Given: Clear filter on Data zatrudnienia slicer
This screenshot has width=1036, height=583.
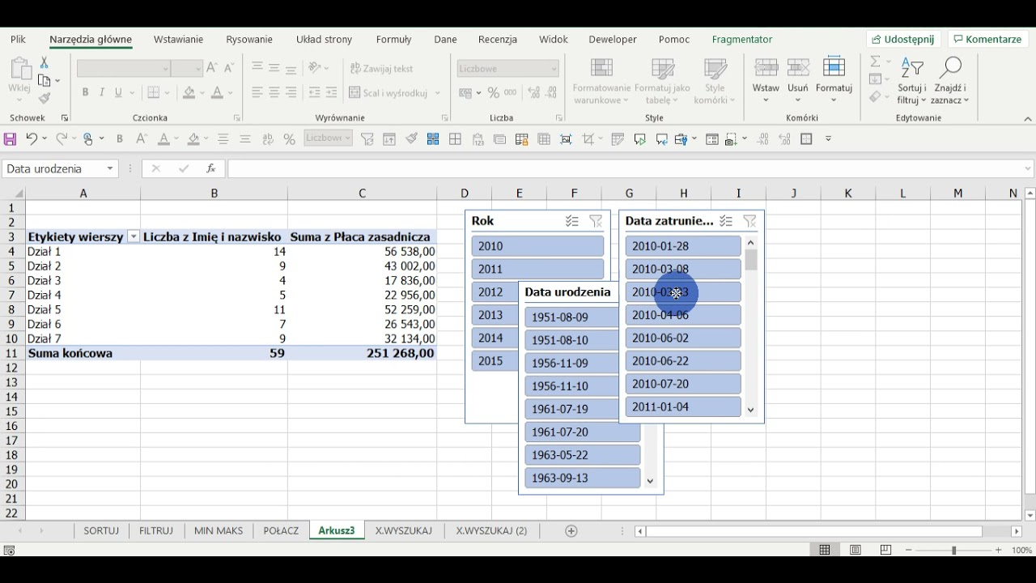Looking at the screenshot, I should [749, 221].
